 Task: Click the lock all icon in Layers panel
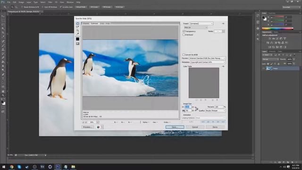point(278,64)
